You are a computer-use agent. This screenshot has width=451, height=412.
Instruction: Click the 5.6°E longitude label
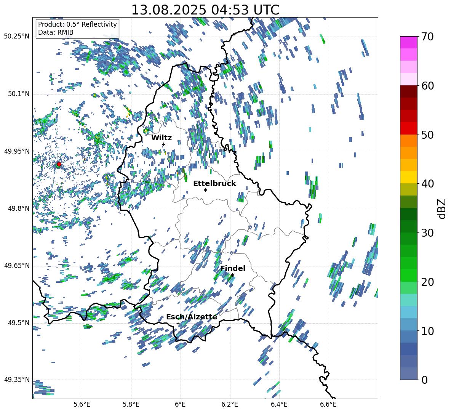tap(82, 404)
